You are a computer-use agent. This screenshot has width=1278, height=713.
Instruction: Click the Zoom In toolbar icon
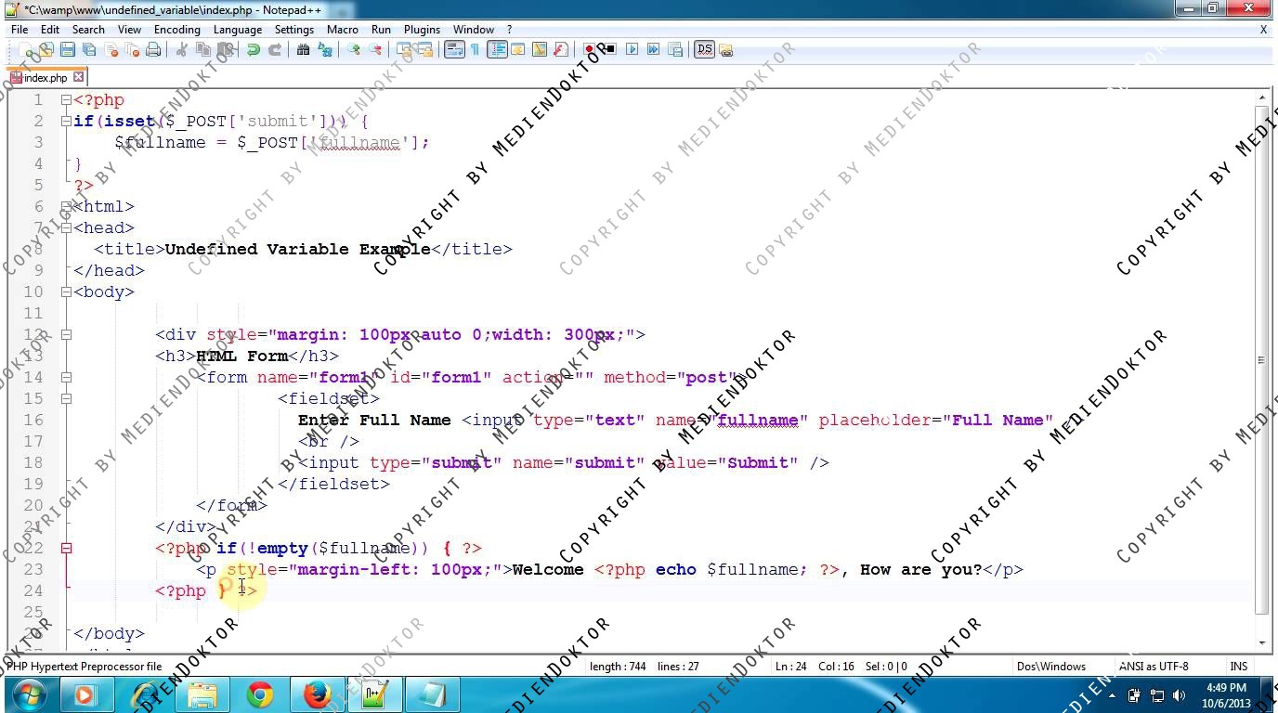pos(354,49)
